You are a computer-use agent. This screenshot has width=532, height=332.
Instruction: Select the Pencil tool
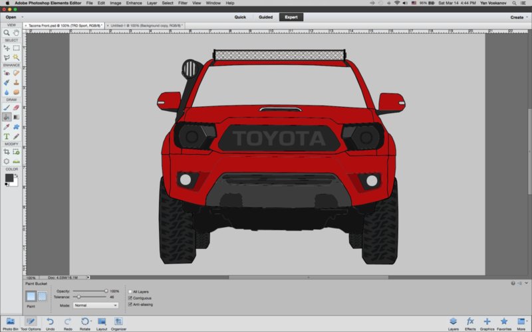pyautogui.click(x=16, y=136)
